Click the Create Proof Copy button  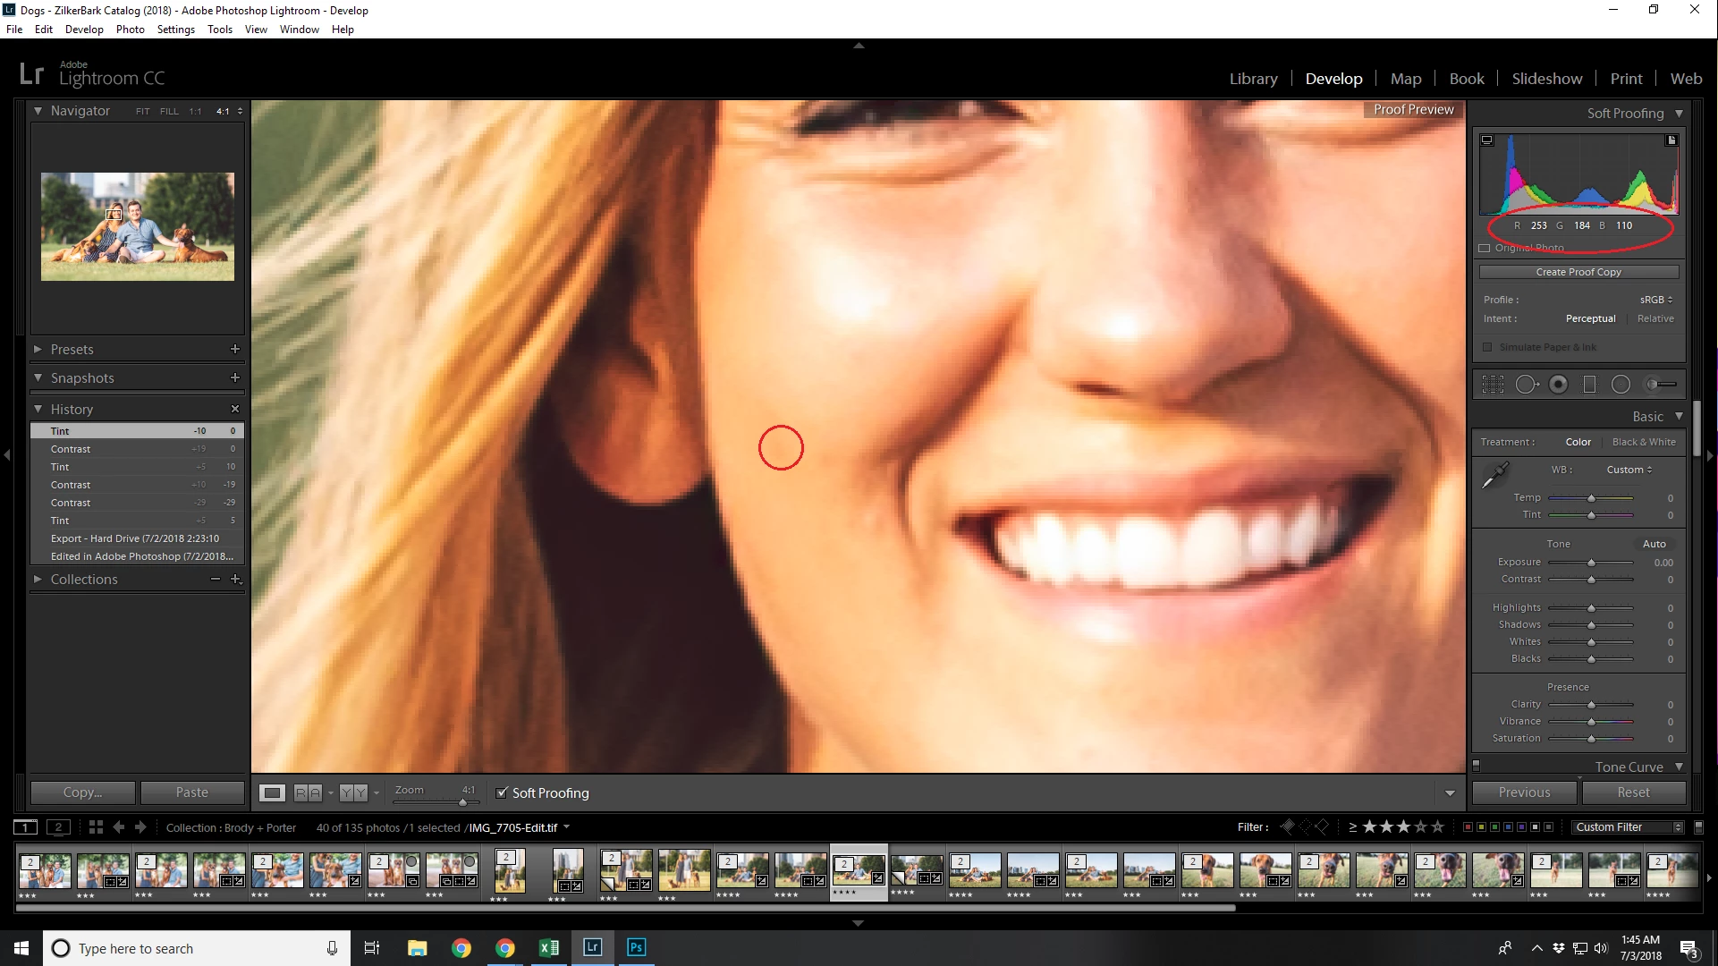[x=1578, y=272]
